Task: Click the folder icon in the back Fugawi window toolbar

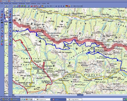Action: point(6,6)
